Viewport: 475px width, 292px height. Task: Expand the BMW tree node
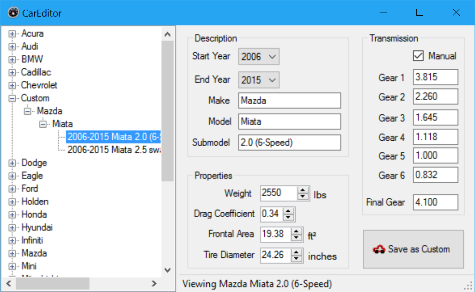coord(12,60)
